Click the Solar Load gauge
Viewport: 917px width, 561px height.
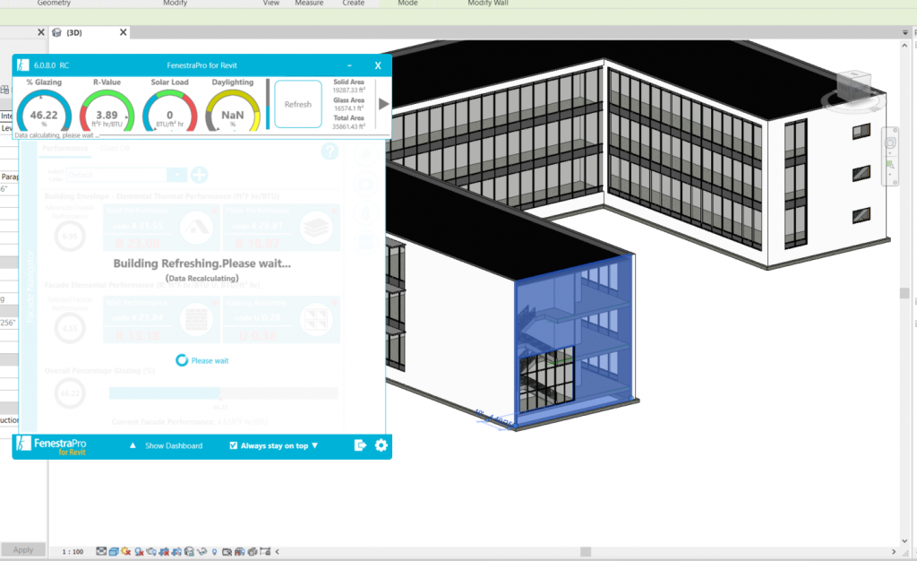[x=169, y=109]
